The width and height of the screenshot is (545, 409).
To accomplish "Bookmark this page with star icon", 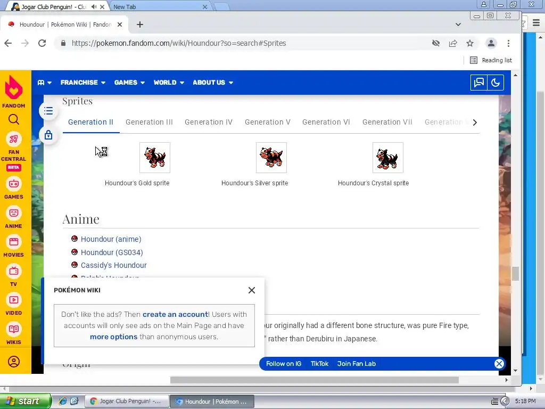I will click(x=470, y=43).
